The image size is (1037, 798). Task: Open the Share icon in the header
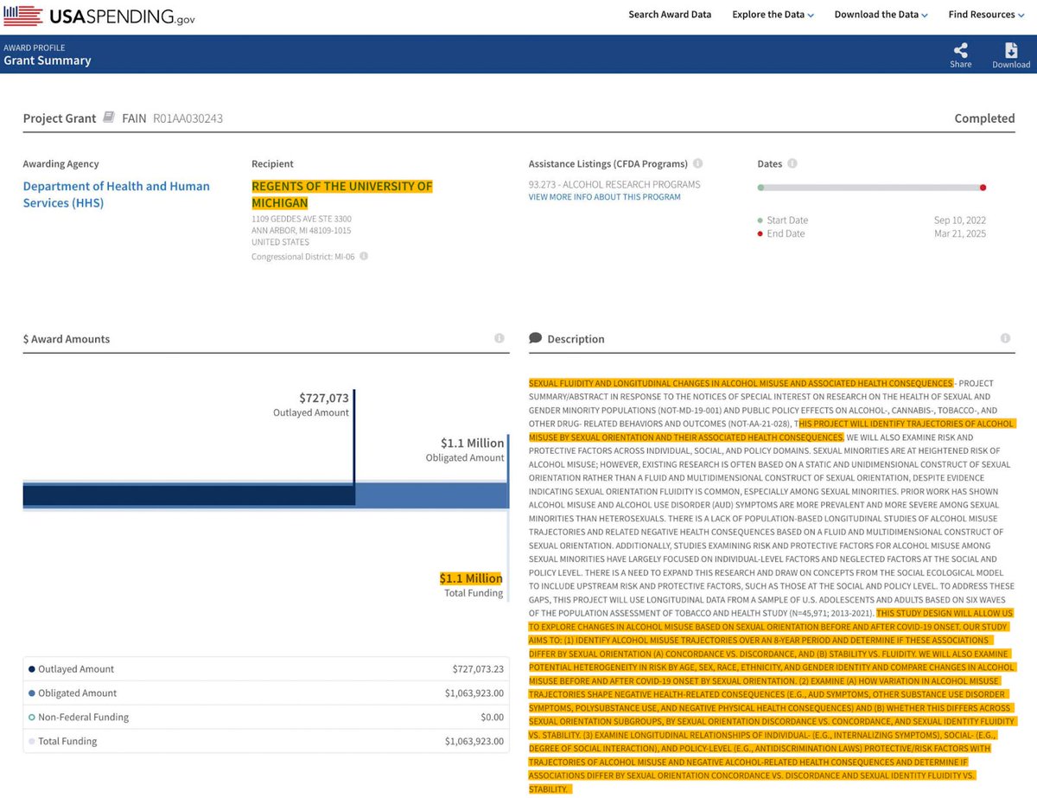(960, 51)
